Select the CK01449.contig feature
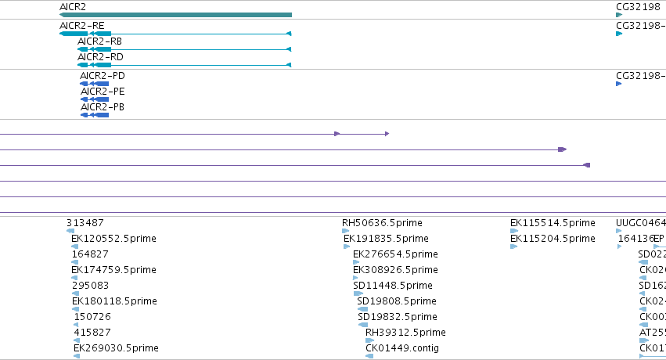Viewport: 666px width, 360px height. tap(369, 356)
